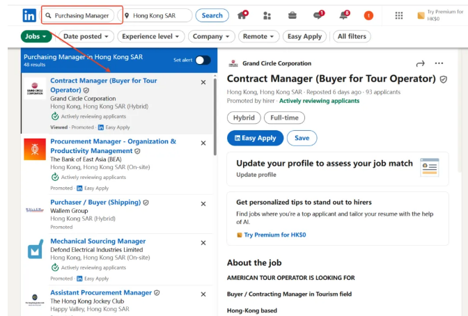Dismiss the Contract Manager job listing
Screen dimensions: 468x316
pyautogui.click(x=203, y=82)
